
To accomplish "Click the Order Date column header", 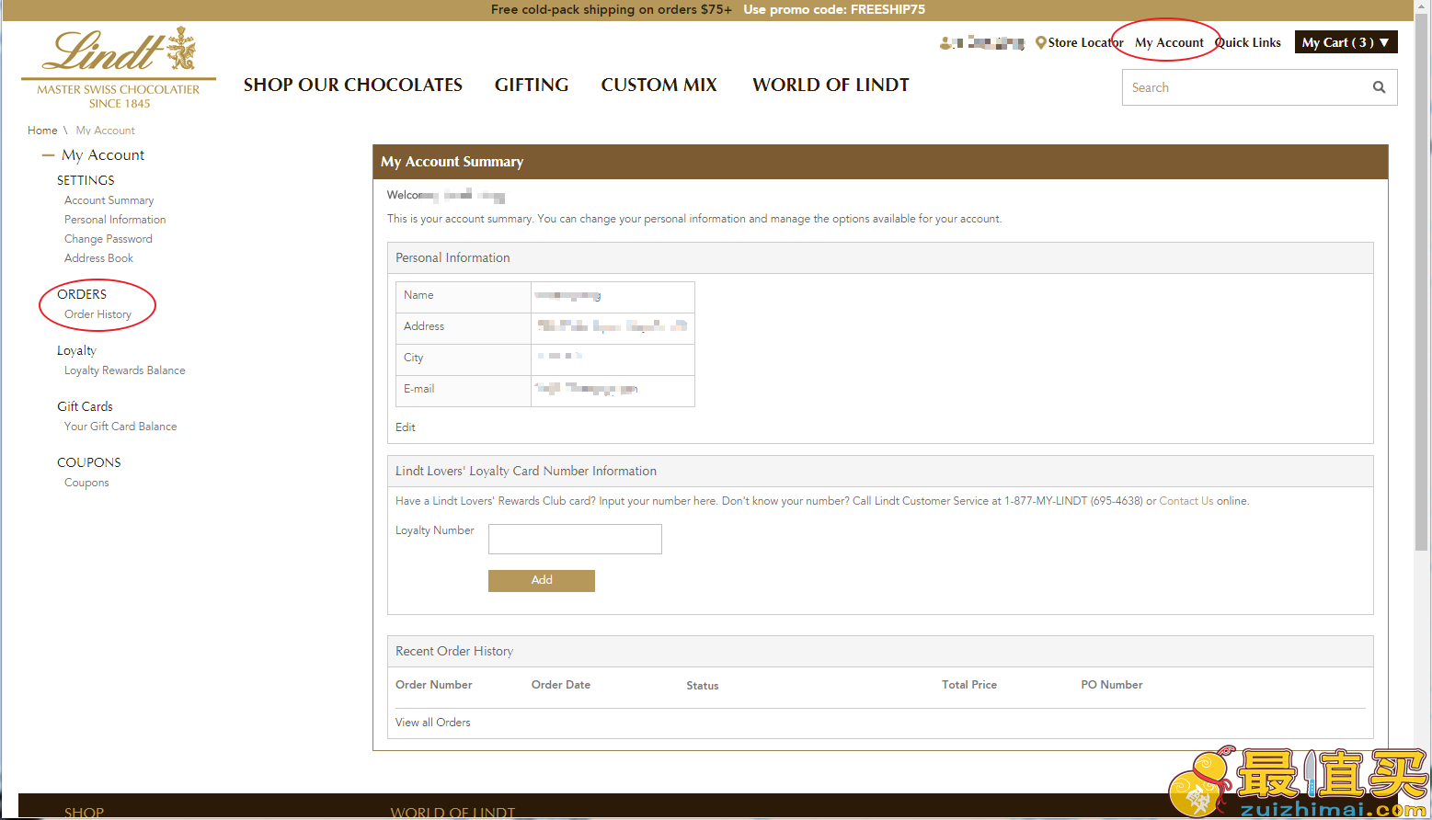I will click(561, 685).
